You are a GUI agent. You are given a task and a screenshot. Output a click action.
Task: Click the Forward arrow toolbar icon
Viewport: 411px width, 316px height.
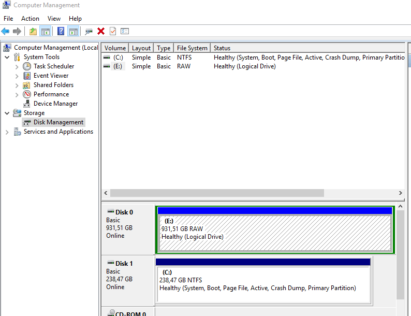17,32
